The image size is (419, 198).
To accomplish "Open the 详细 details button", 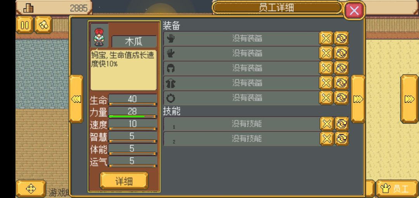I will tap(124, 181).
